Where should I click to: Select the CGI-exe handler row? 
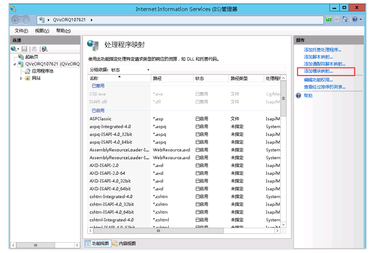(184, 94)
